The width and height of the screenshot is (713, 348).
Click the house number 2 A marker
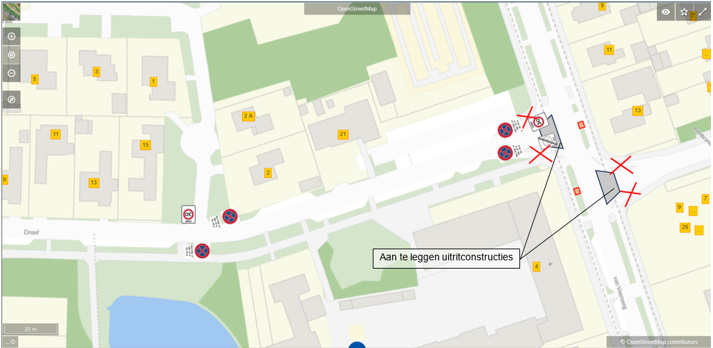(248, 116)
